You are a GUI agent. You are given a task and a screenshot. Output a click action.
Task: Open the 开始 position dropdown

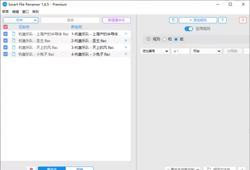206,51
